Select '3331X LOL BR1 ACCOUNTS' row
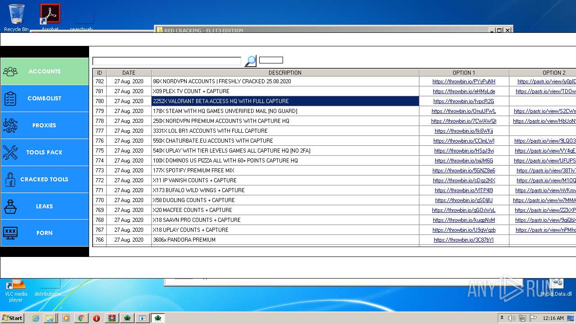 [x=285, y=131]
